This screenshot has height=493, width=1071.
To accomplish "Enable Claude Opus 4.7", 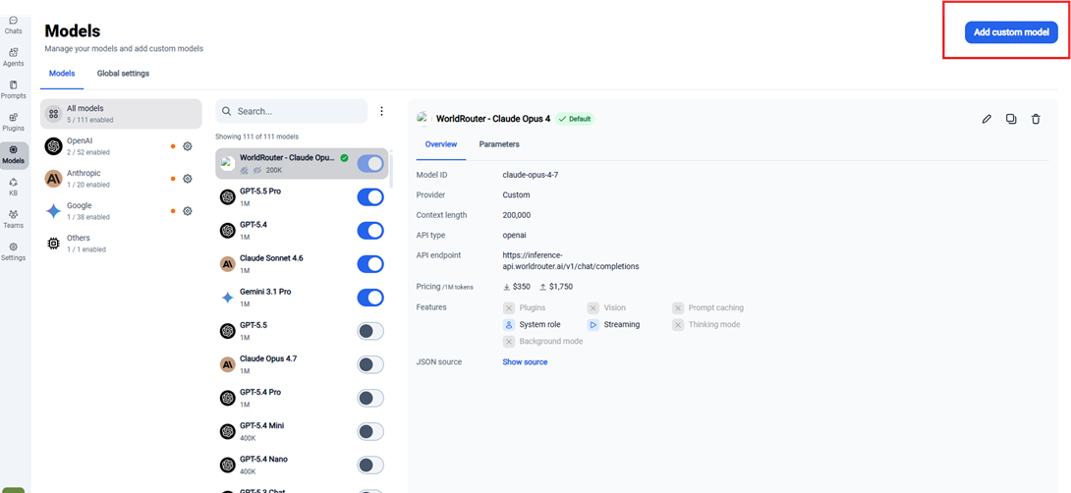I will pos(370,364).
